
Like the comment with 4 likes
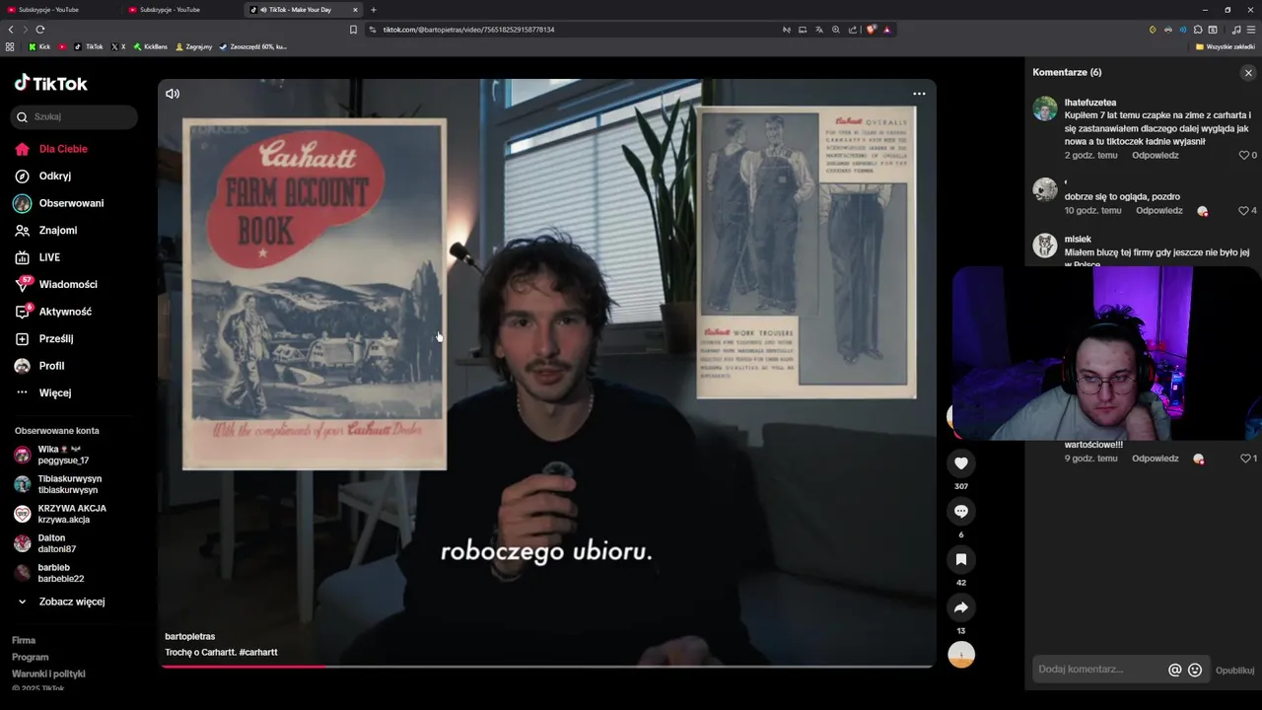coord(1244,210)
